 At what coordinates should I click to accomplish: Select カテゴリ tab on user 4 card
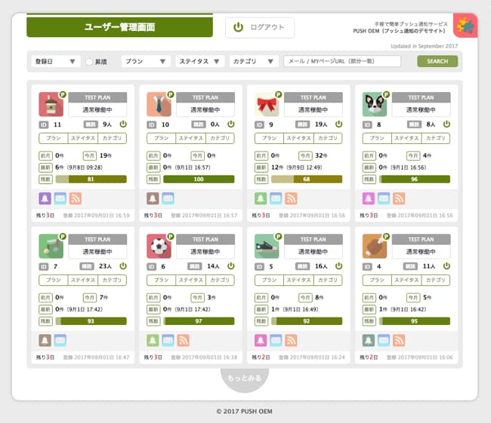(436, 280)
